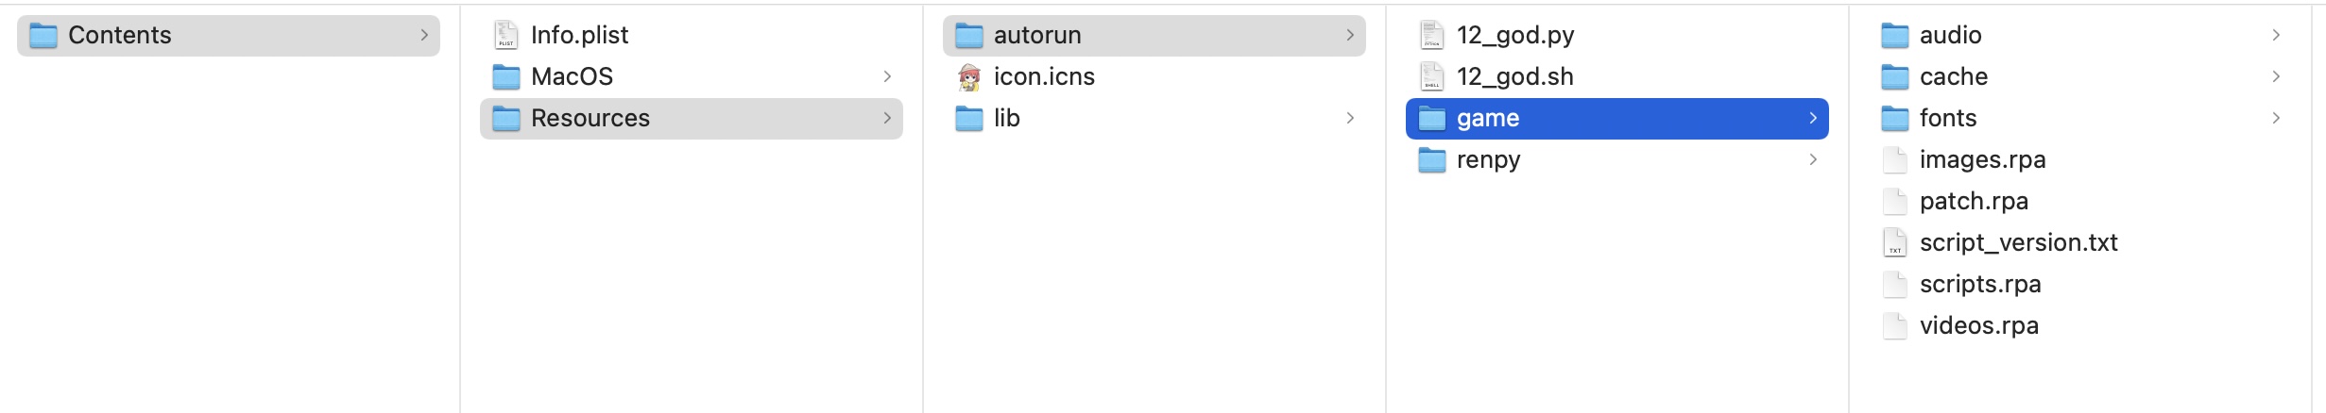
Task: Click the MacOS folder icon
Action: click(x=506, y=77)
